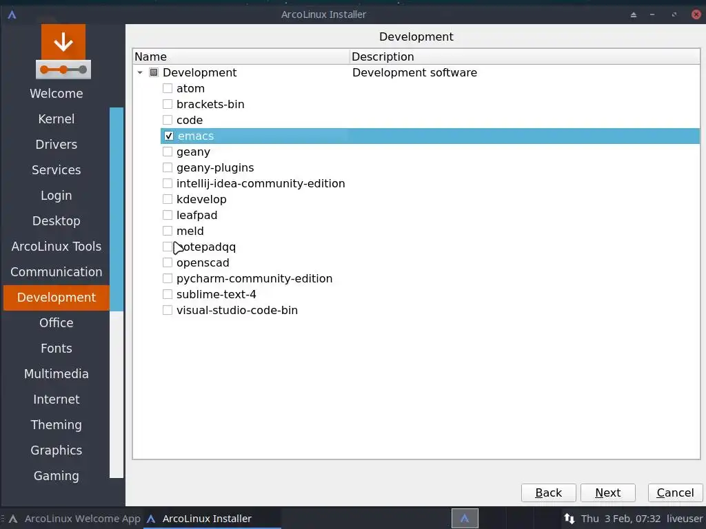The height and width of the screenshot is (529, 706).
Task: Click the Development software description text
Action: [x=414, y=72]
